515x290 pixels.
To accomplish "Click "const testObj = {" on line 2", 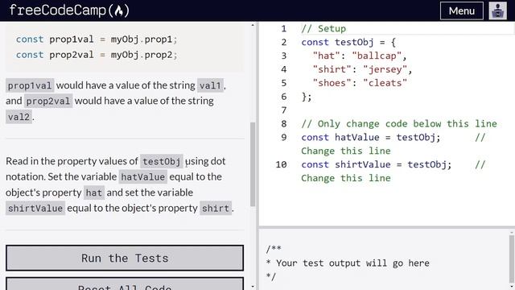I will [348, 42].
